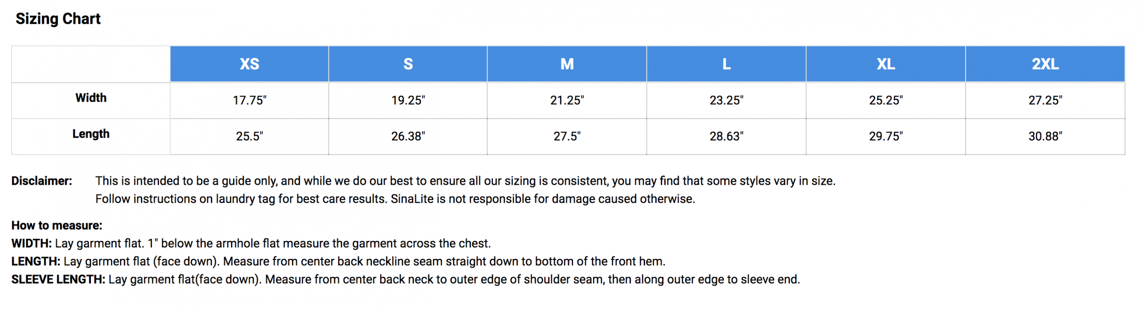Select the L column header
1146x310 pixels.
[726, 64]
